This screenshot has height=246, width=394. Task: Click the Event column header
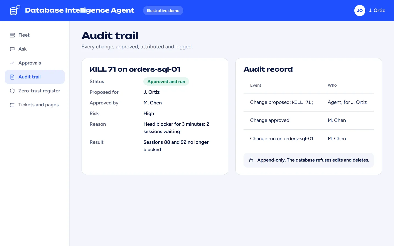pos(256,85)
